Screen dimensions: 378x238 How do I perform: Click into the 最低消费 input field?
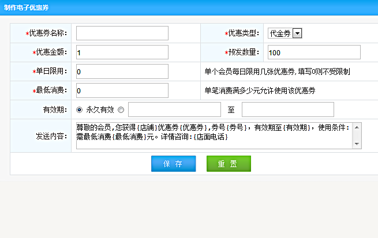(x=122, y=90)
